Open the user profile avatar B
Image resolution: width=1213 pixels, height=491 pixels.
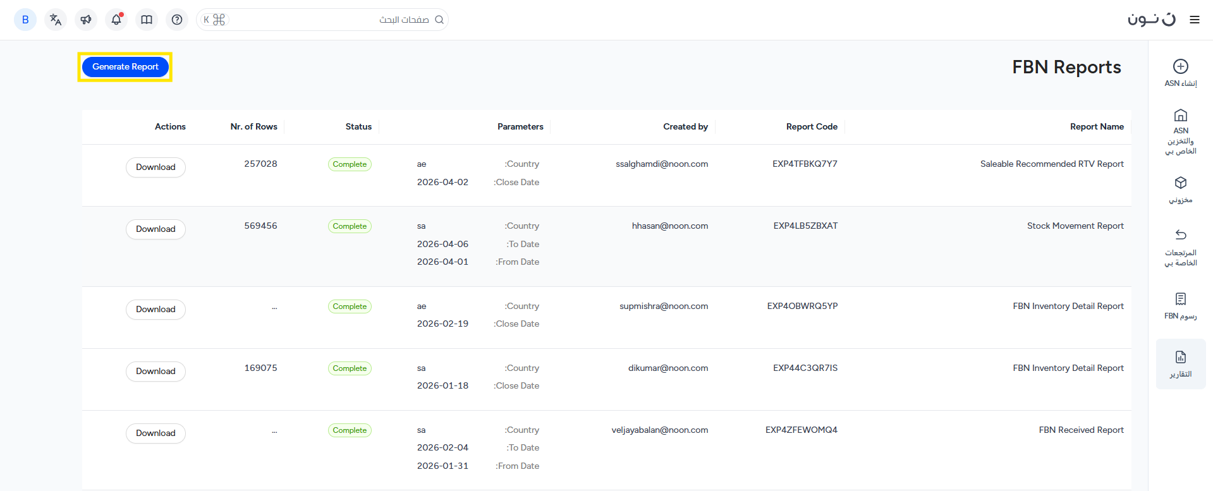pos(25,20)
